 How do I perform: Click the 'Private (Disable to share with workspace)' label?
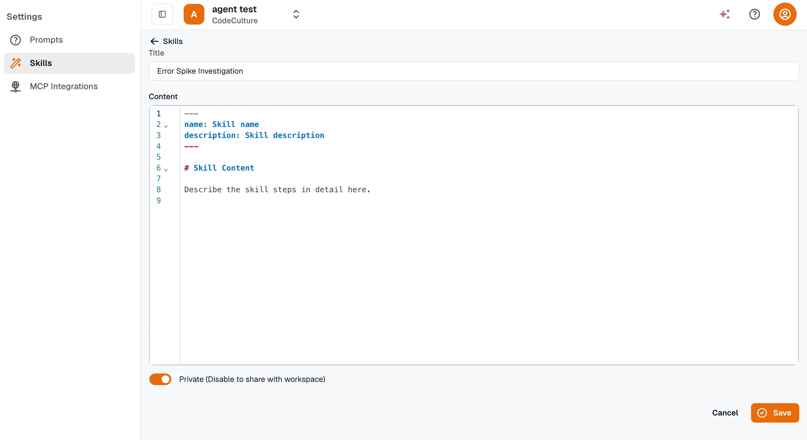tap(252, 379)
